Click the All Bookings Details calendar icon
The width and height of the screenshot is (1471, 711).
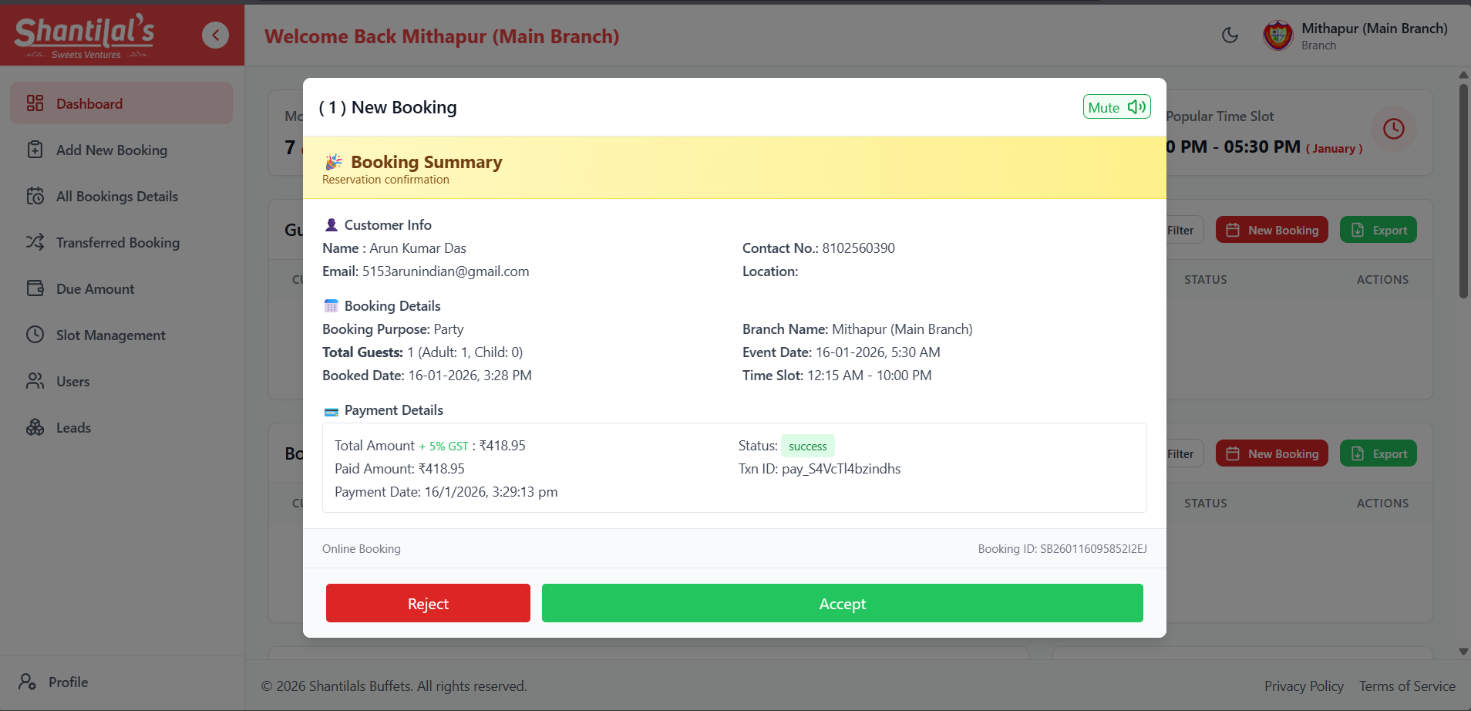(x=35, y=196)
